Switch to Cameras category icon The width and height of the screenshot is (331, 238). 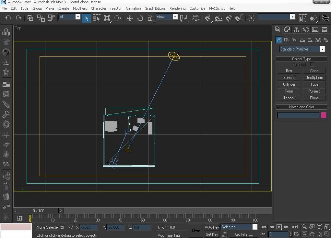tap(302, 40)
